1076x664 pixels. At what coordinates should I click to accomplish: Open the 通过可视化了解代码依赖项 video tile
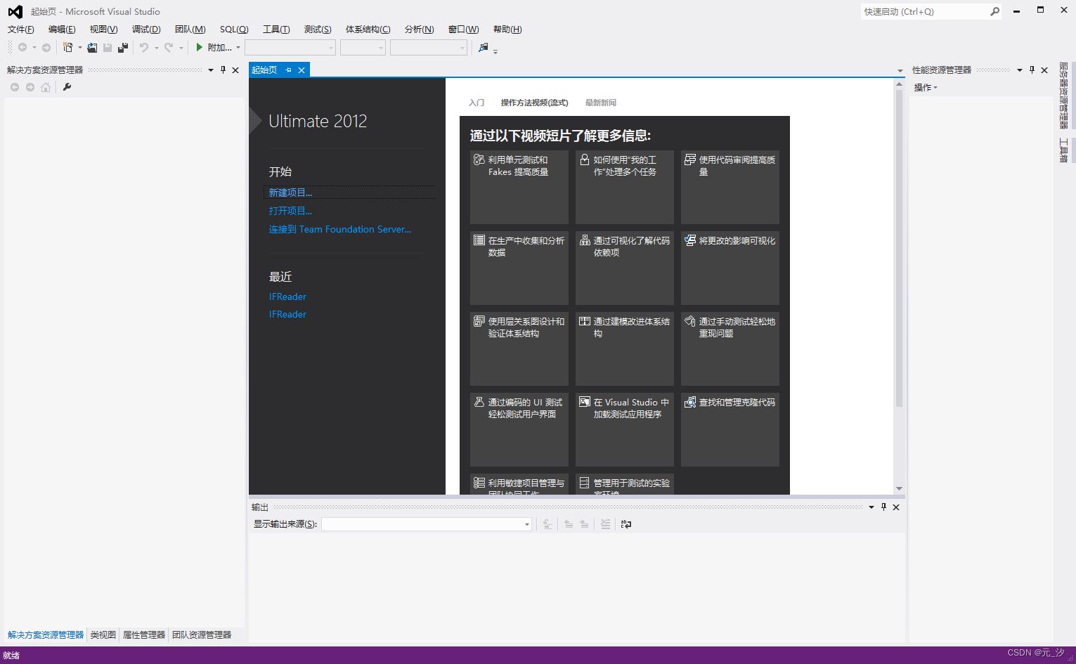click(625, 268)
